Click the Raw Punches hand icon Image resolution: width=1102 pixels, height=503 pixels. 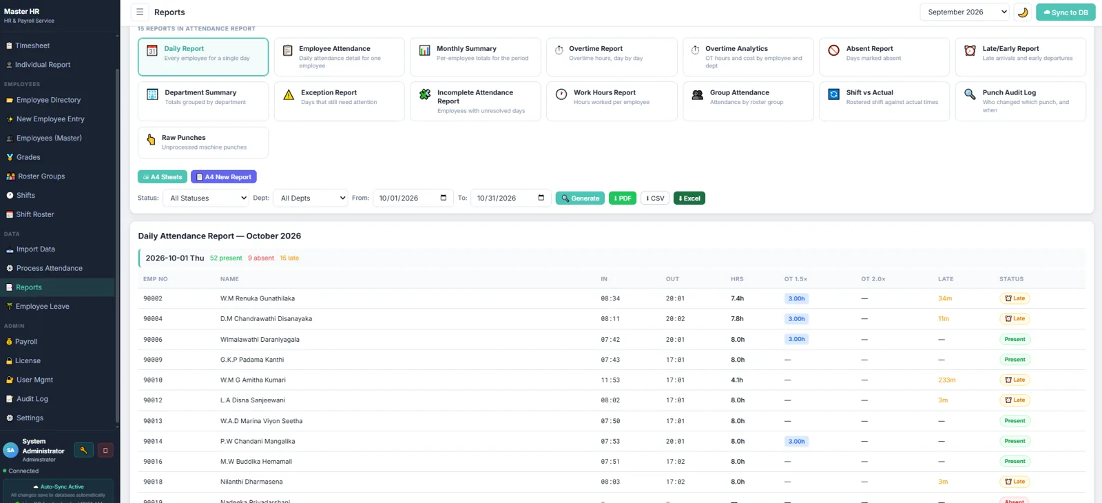pos(151,140)
